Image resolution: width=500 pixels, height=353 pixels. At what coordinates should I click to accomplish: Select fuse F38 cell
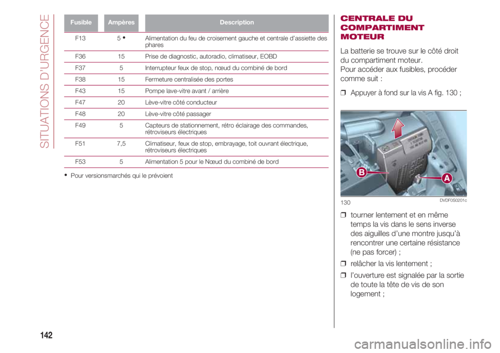(x=80, y=80)
